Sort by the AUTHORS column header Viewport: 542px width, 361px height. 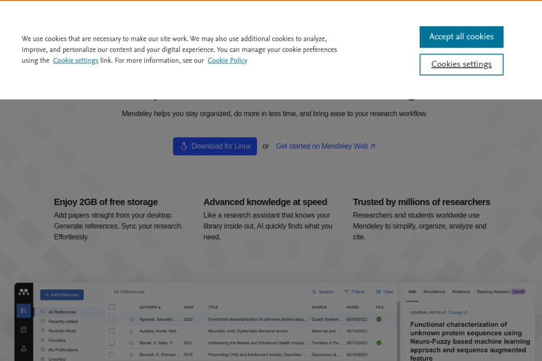(x=150, y=307)
